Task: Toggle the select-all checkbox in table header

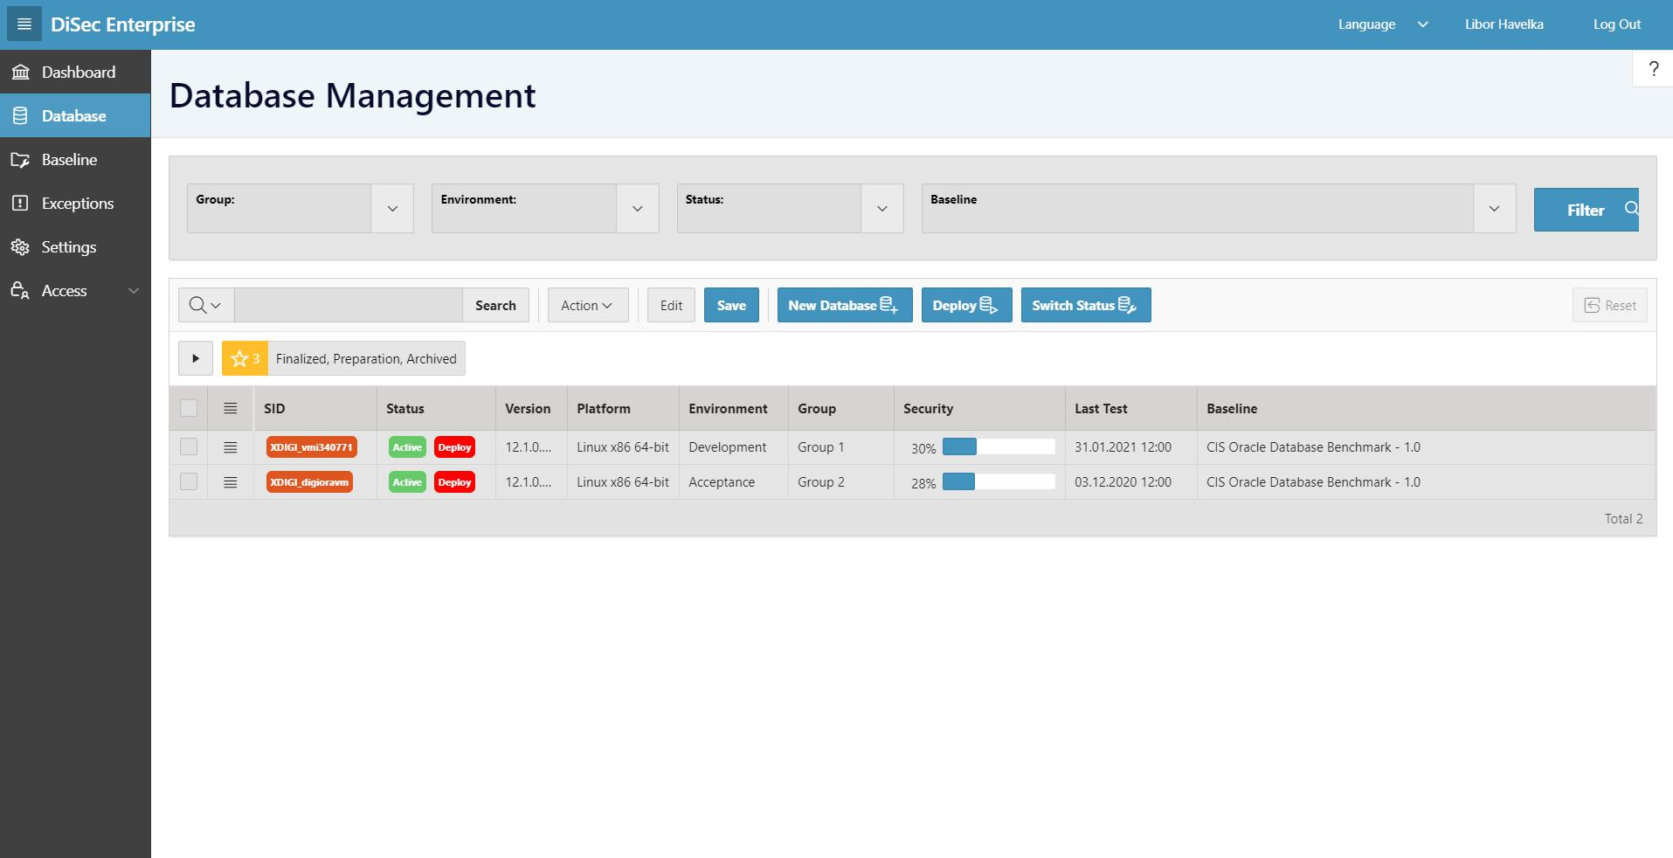Action: [x=189, y=408]
